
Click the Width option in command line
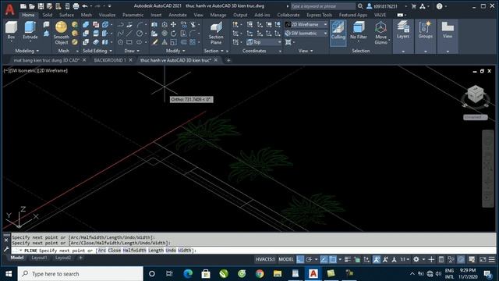click(x=185, y=251)
